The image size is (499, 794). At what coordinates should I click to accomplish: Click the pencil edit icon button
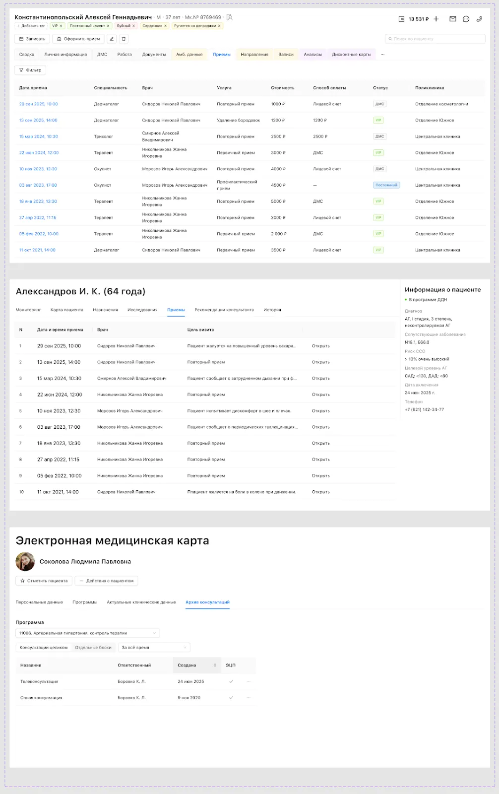[112, 39]
